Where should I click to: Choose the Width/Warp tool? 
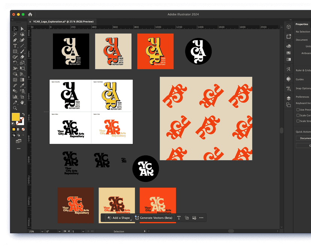[x=15, y=68]
